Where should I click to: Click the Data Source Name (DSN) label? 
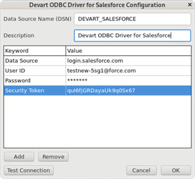pyautogui.click(x=37, y=19)
